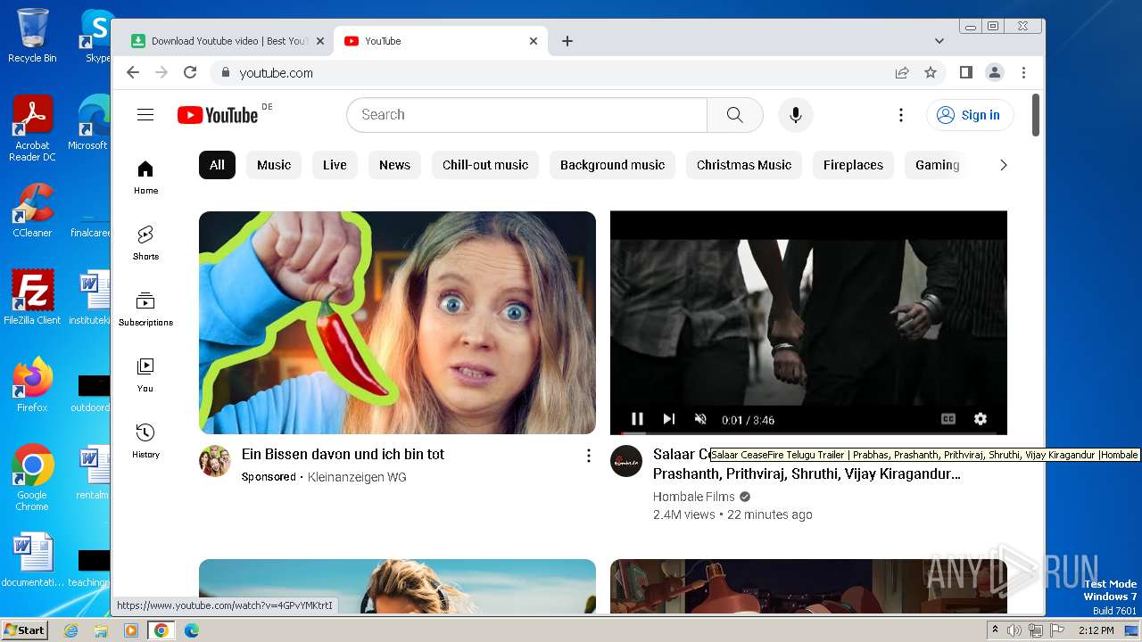Open Shorts in sidebar
Image resolution: width=1142 pixels, height=642 pixels.
point(145,243)
